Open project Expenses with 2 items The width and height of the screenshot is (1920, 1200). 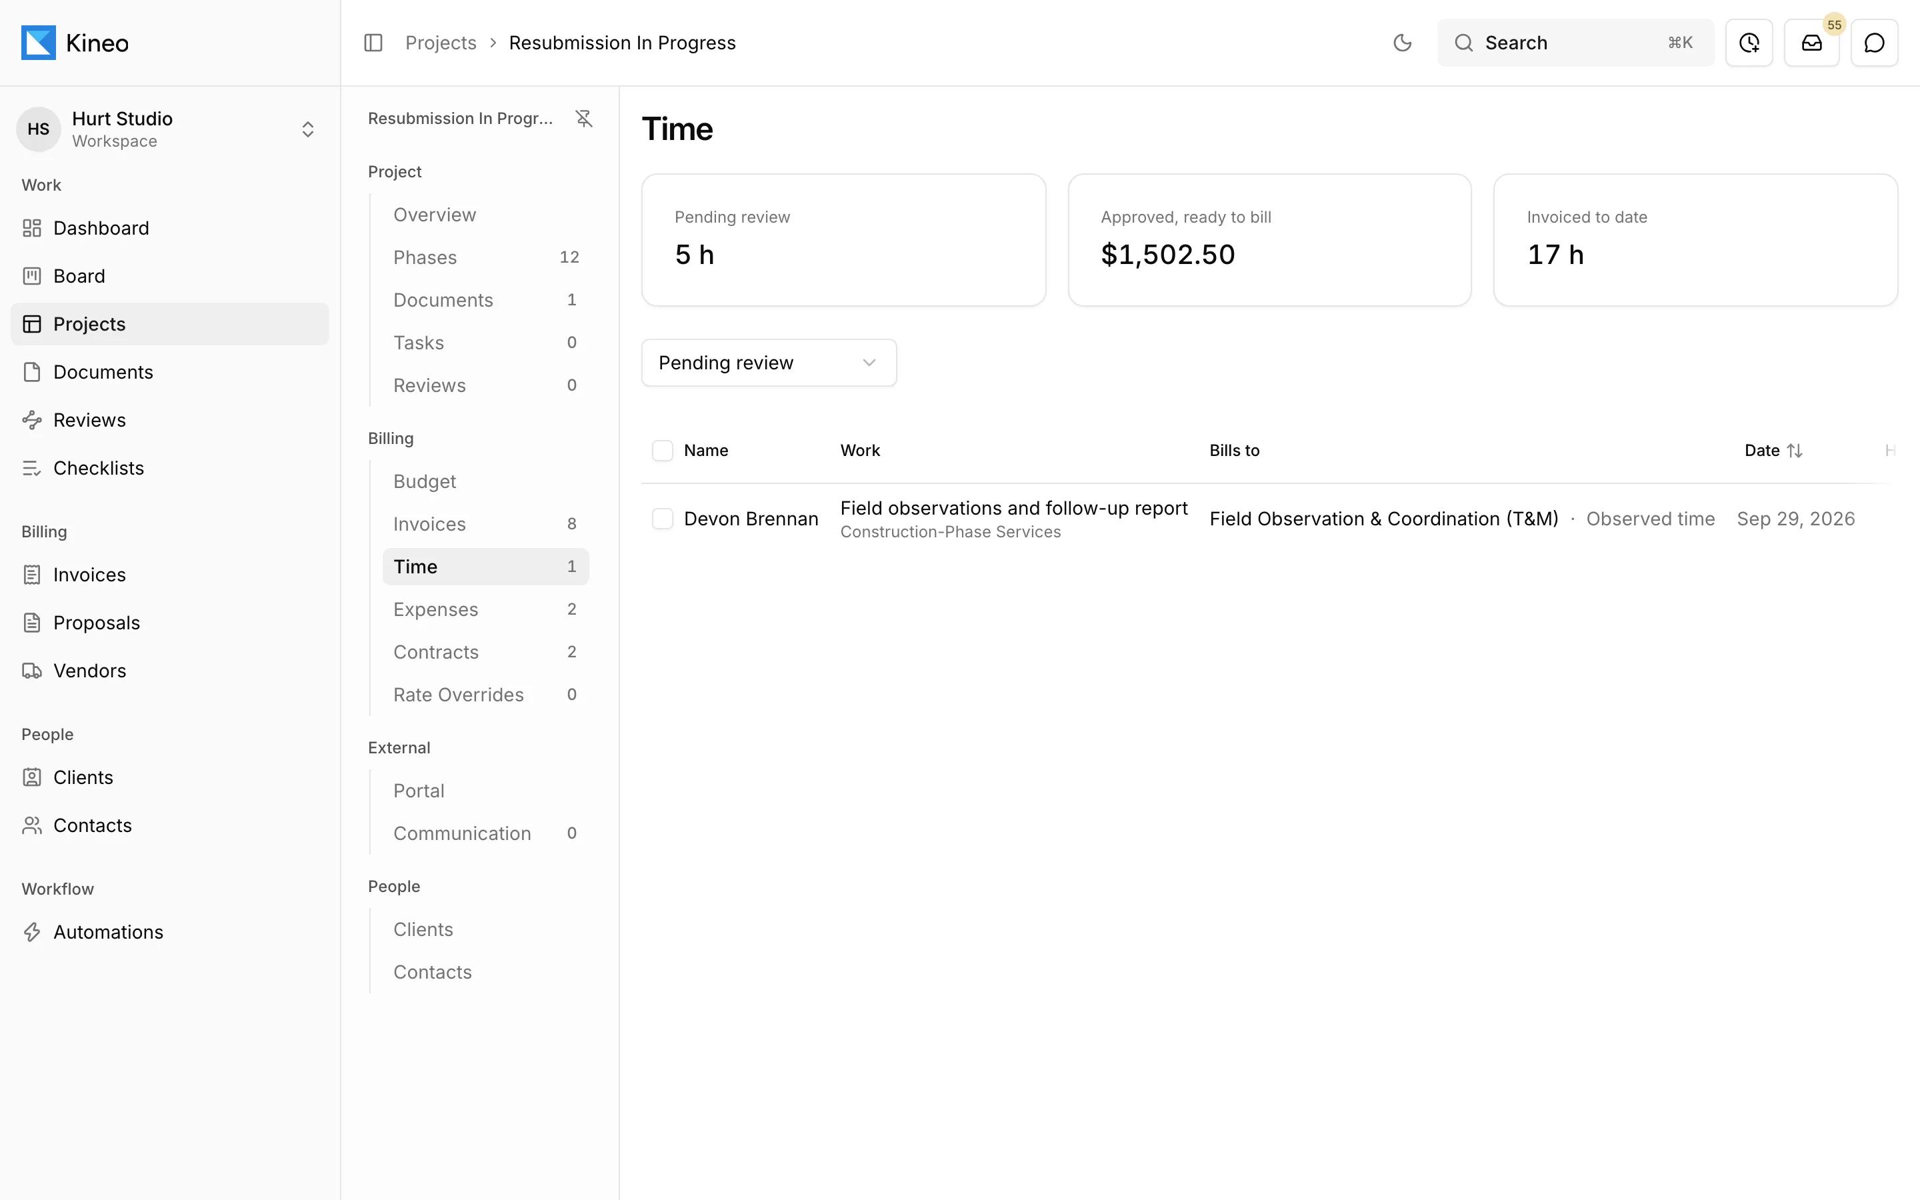click(485, 609)
